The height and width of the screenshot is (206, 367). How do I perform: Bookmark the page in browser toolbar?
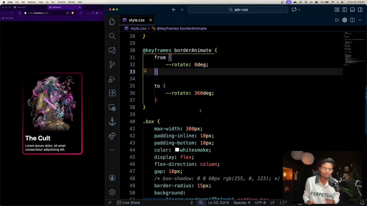coord(20,13)
